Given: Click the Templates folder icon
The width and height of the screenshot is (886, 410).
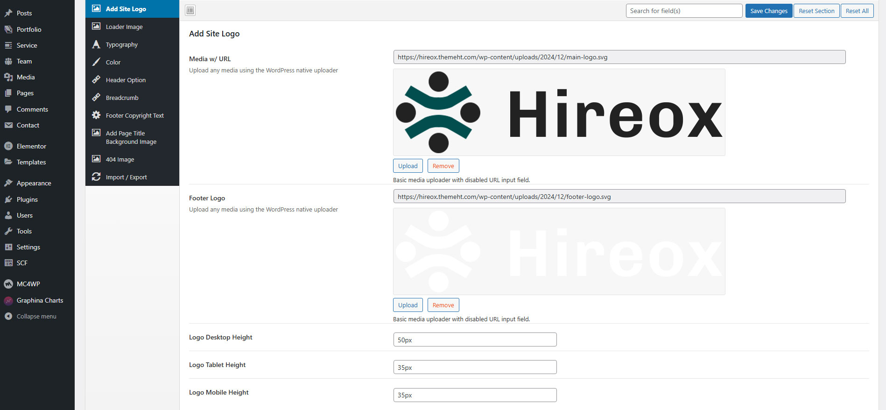Looking at the screenshot, I should point(8,162).
